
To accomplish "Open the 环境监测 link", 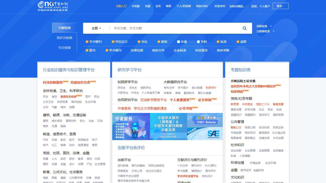I will [x=255, y=163].
